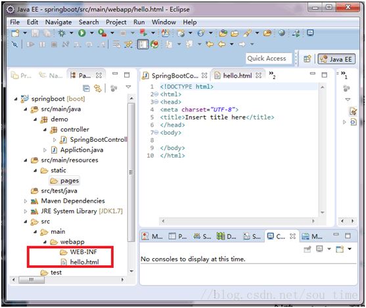366x308 pixels.
Task: Click the Pin Console icon
Action: pos(308,249)
